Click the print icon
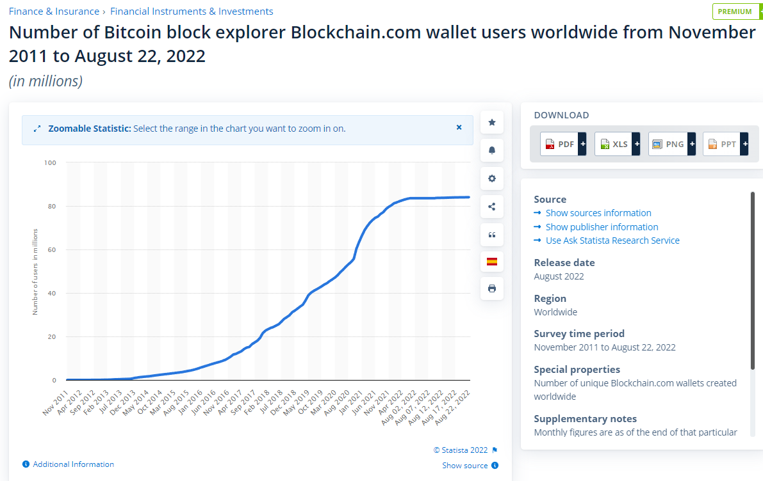The image size is (763, 481). 491,288
